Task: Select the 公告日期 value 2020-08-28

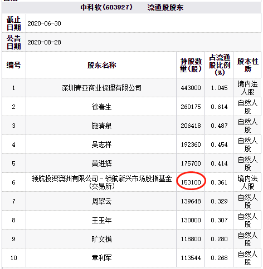Action: click(44, 42)
